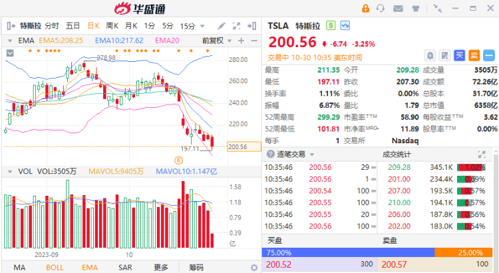
Task: Click the compact mode arrows icon
Action: point(438,9)
